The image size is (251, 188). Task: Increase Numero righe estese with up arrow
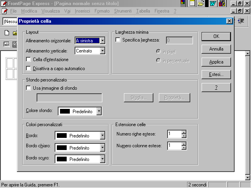pos(184,132)
